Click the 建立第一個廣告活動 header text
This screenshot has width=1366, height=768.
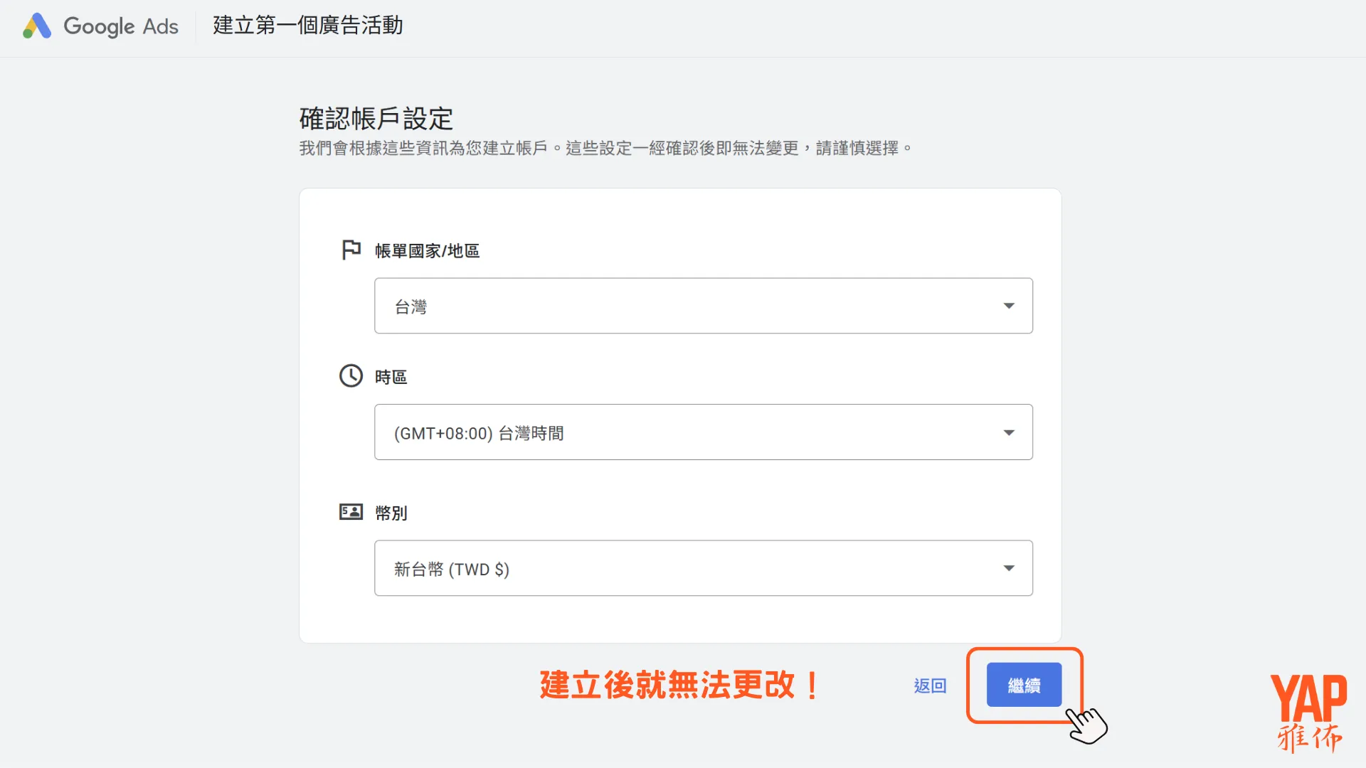click(x=307, y=26)
